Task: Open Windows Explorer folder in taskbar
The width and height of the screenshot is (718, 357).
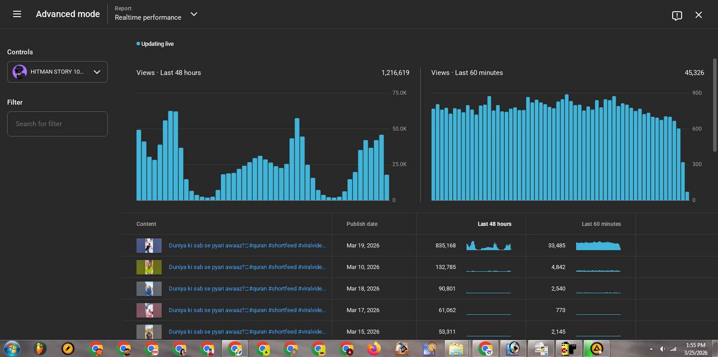Action: 456,348
